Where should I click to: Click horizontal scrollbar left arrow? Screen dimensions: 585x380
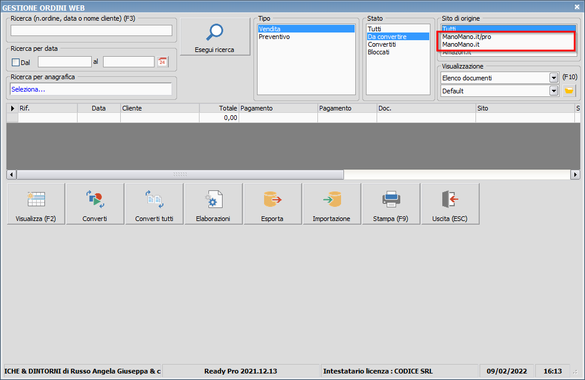12,174
